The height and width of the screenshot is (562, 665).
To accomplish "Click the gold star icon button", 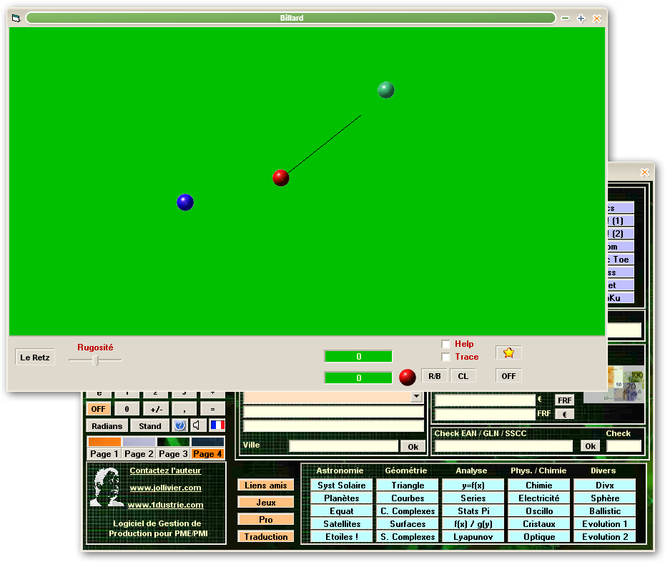I will pos(508,353).
